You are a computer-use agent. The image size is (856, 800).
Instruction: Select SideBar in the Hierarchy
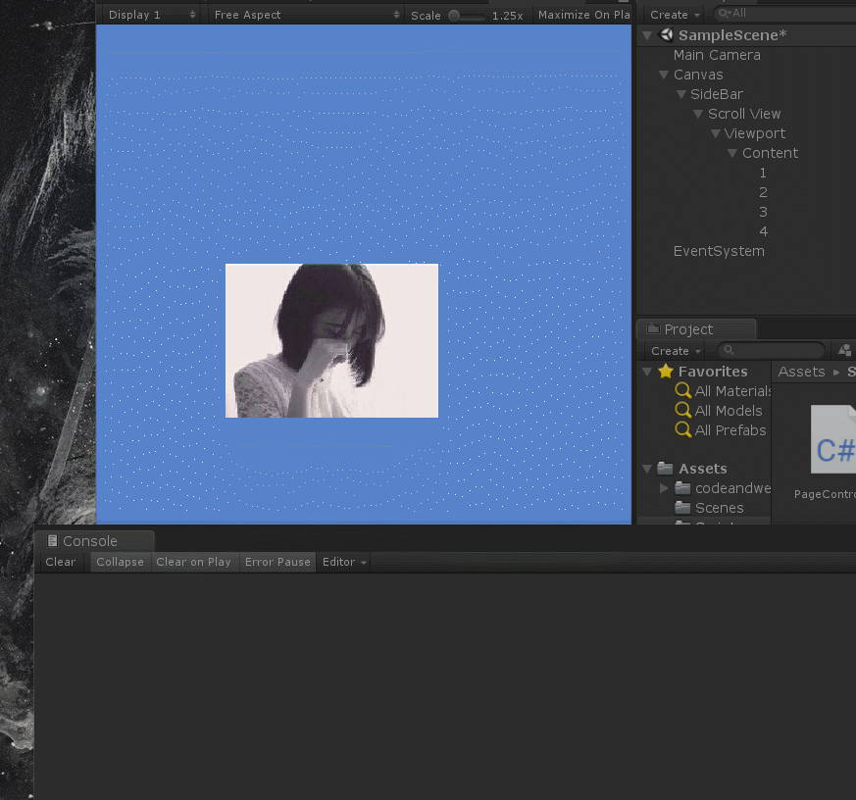[716, 94]
